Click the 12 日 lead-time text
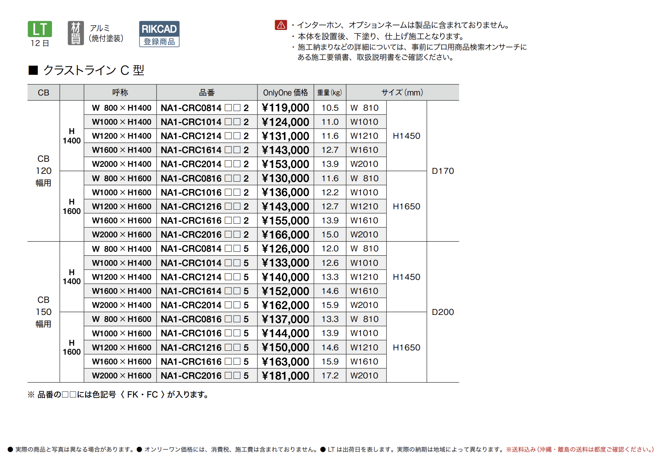 tap(40, 43)
